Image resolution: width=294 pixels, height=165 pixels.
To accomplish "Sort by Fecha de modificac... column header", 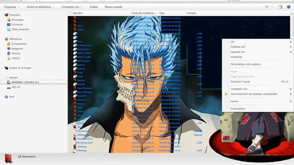I will 144,13.
